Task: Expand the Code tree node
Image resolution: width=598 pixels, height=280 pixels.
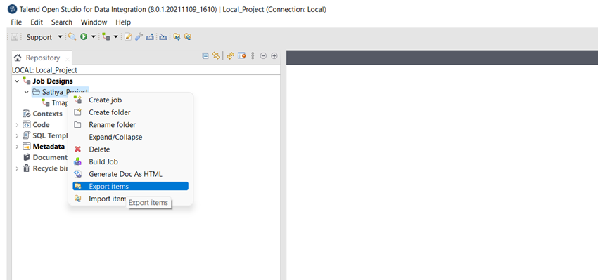Action: (17, 125)
